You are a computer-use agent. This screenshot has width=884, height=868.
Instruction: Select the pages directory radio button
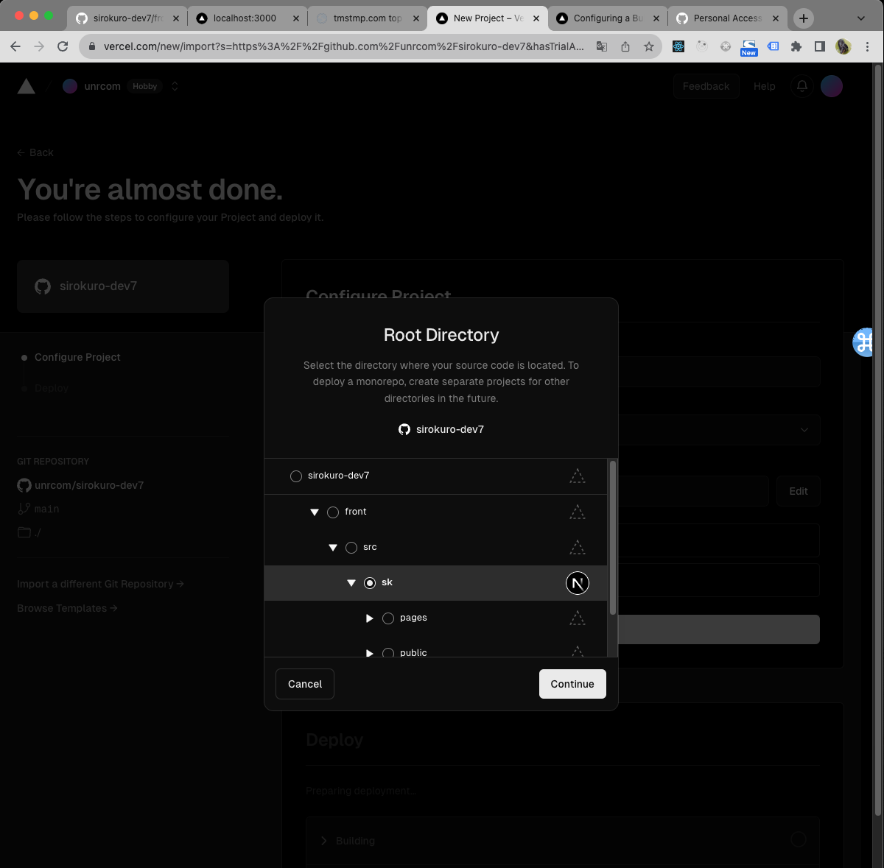[388, 618]
